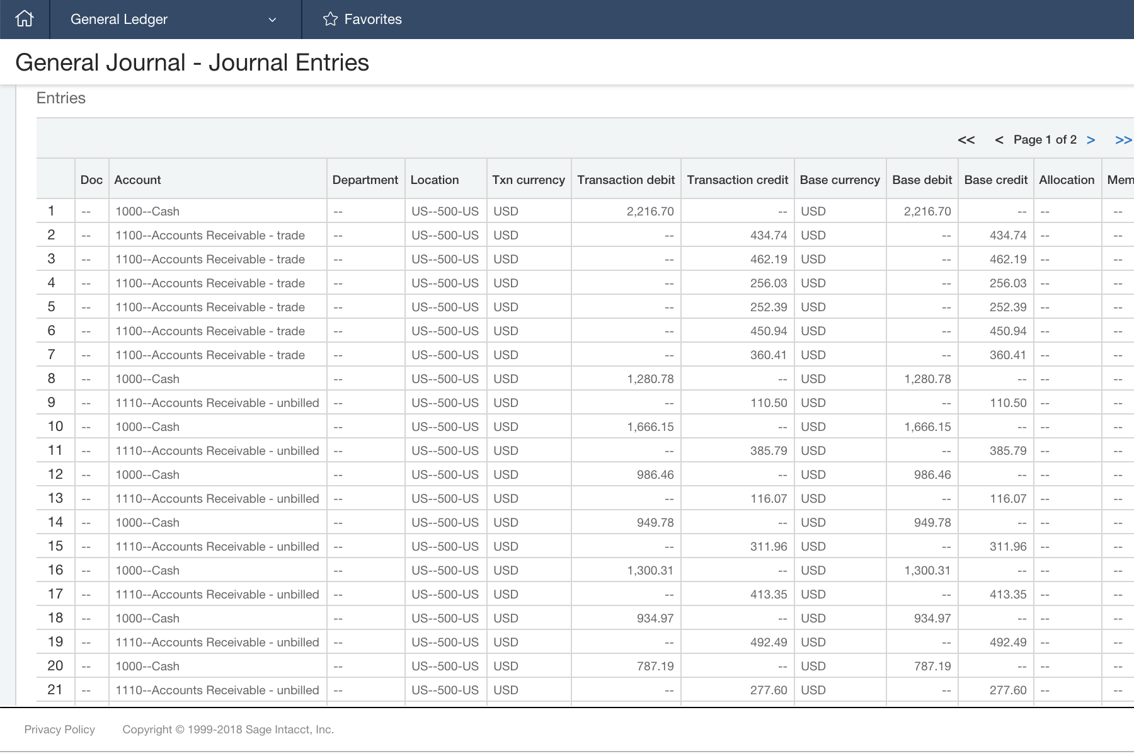This screenshot has height=756, width=1134.
Task: Click transaction credit 450.94 in row 6
Action: click(x=769, y=331)
